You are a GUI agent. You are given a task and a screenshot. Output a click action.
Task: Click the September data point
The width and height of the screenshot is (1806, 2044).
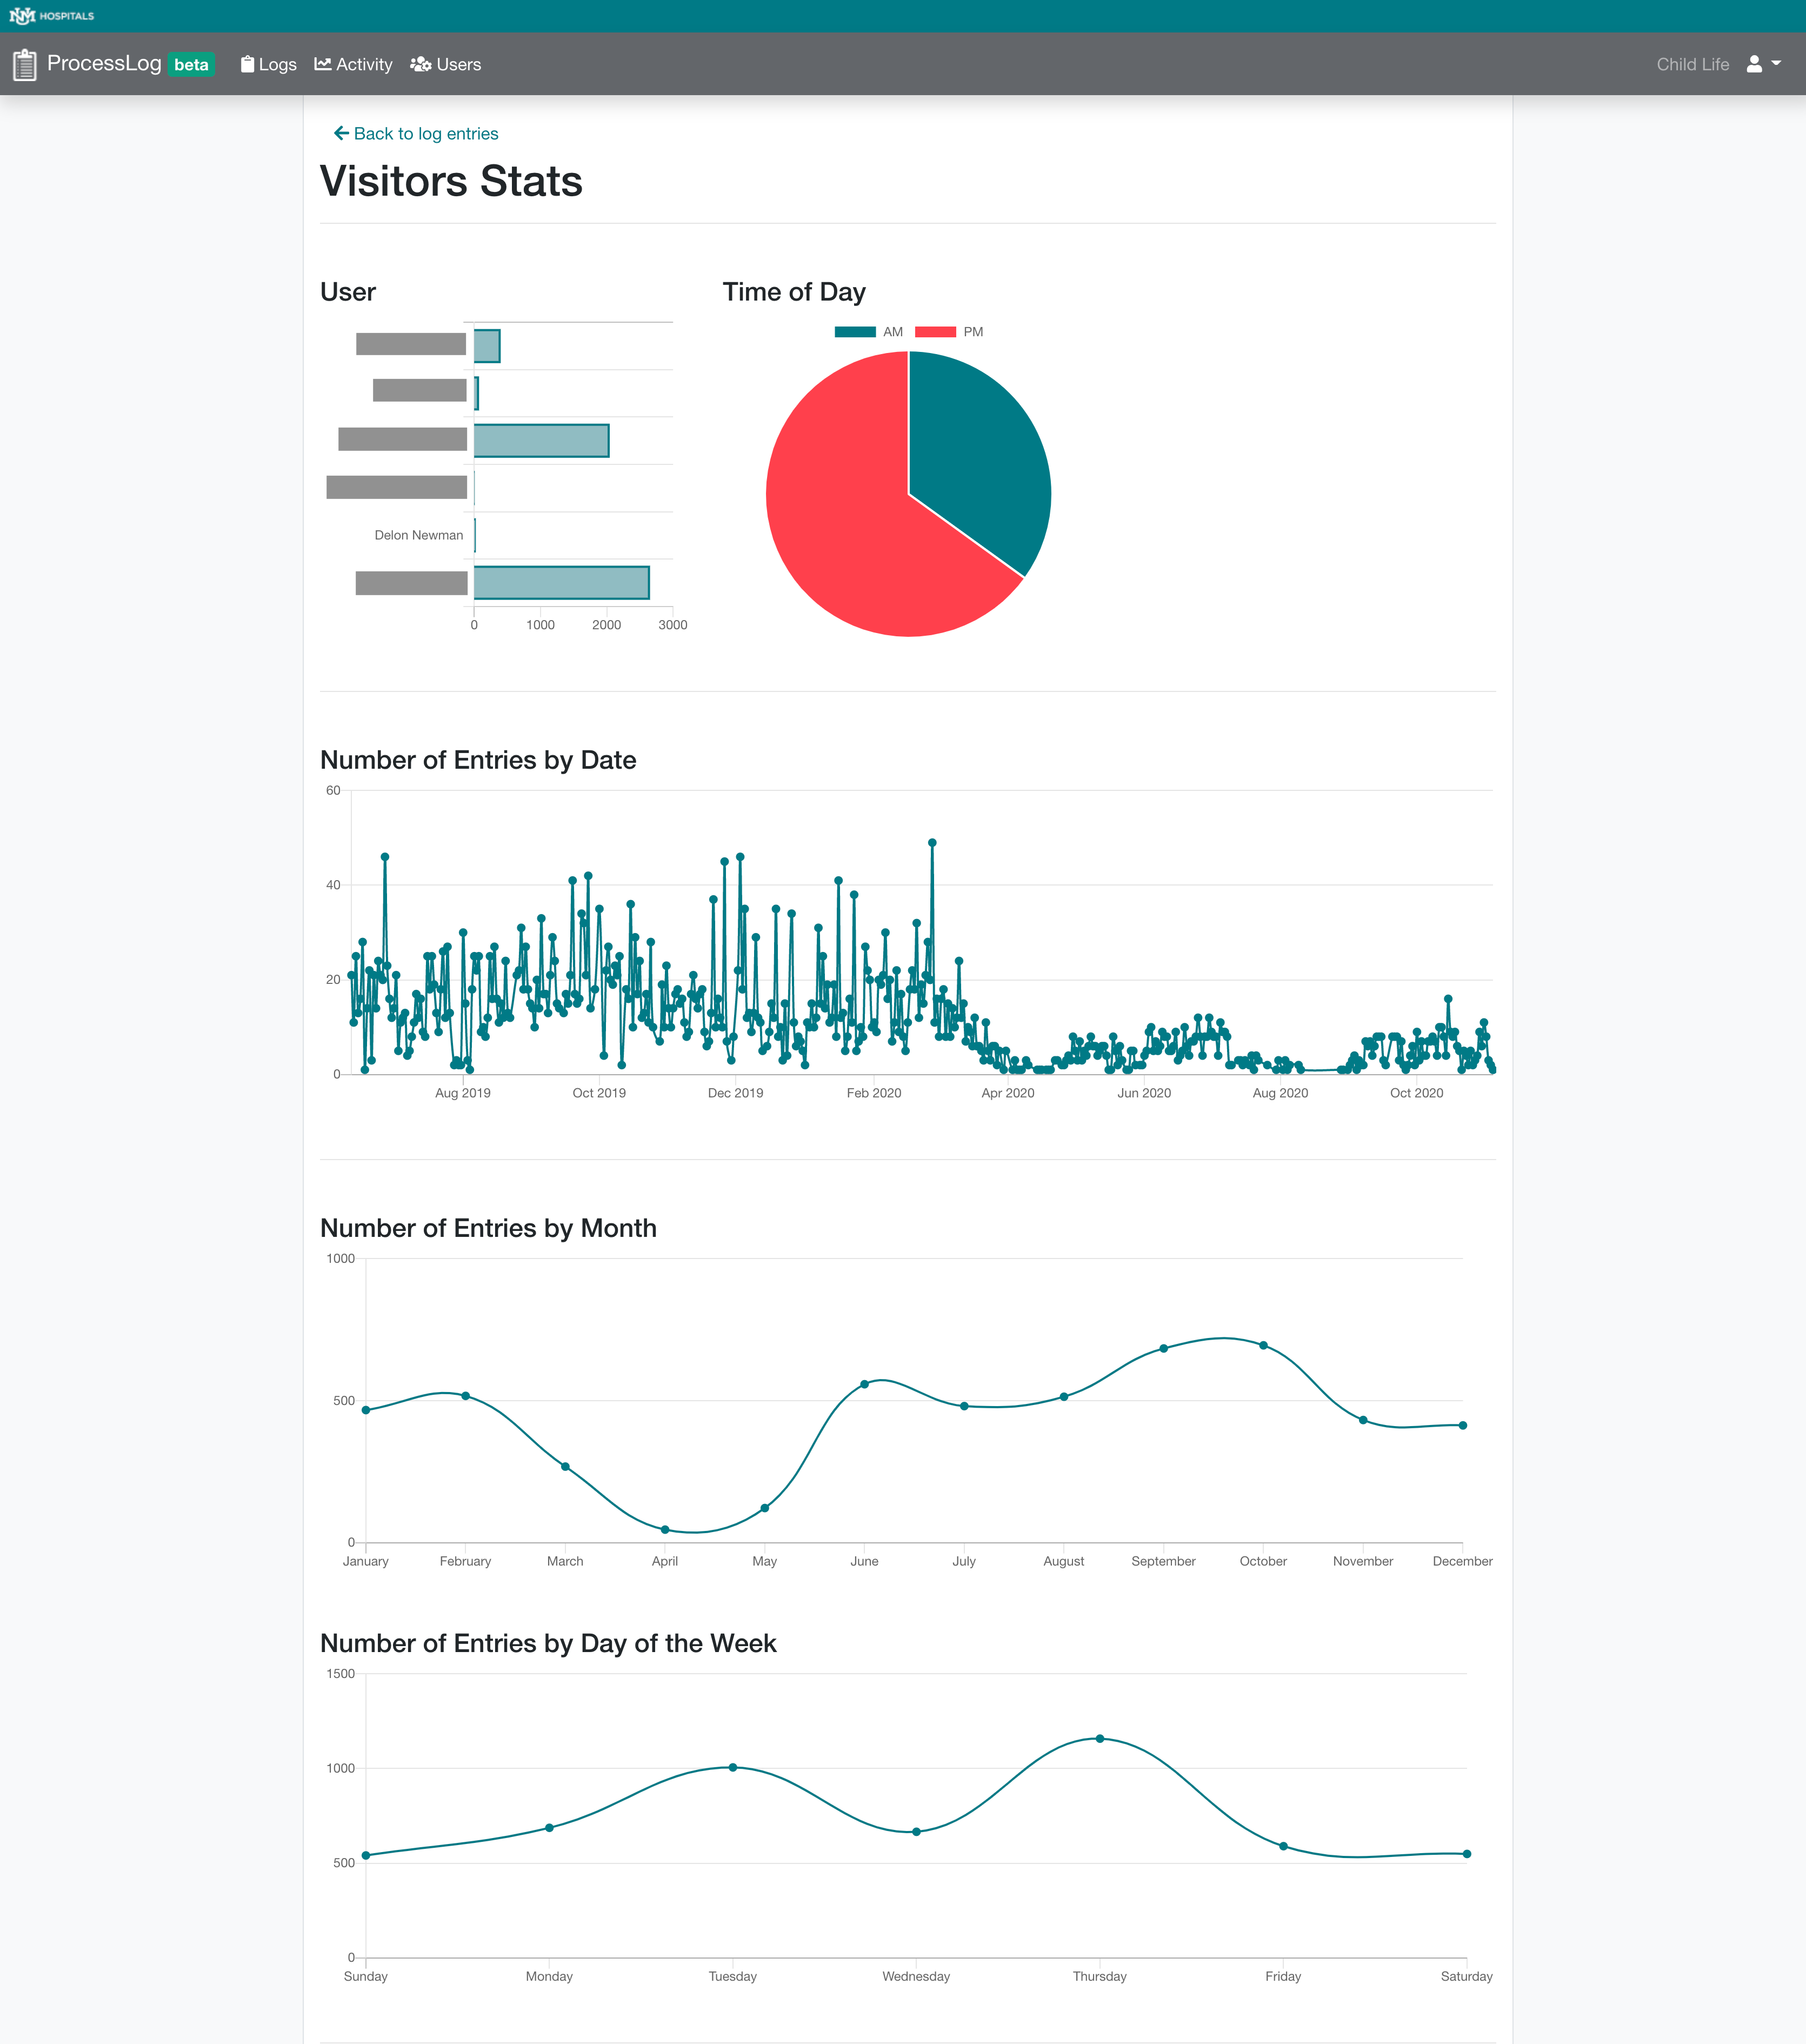point(1164,1348)
